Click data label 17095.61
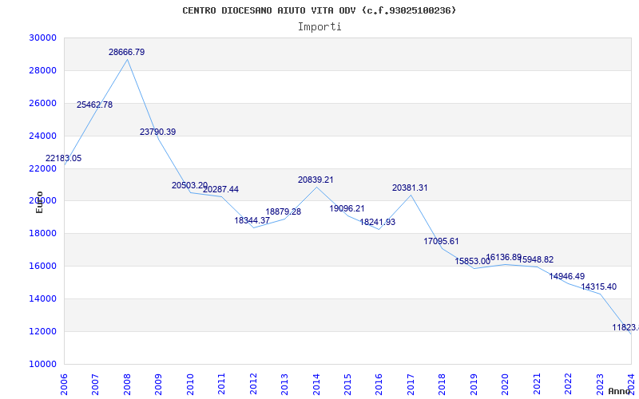This screenshot has width=639, height=399. [x=441, y=241]
